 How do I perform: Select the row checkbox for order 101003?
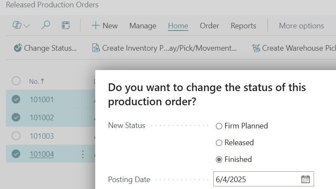click(x=16, y=136)
